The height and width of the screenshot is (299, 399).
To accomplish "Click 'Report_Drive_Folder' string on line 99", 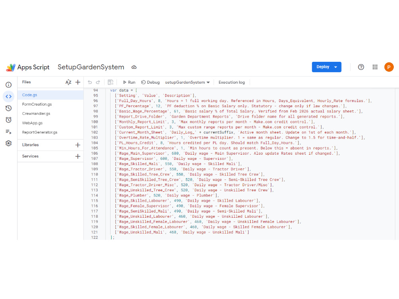I will click(x=141, y=117).
